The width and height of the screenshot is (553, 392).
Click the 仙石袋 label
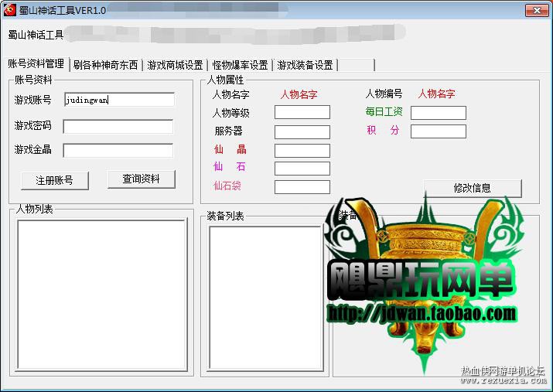click(x=227, y=186)
